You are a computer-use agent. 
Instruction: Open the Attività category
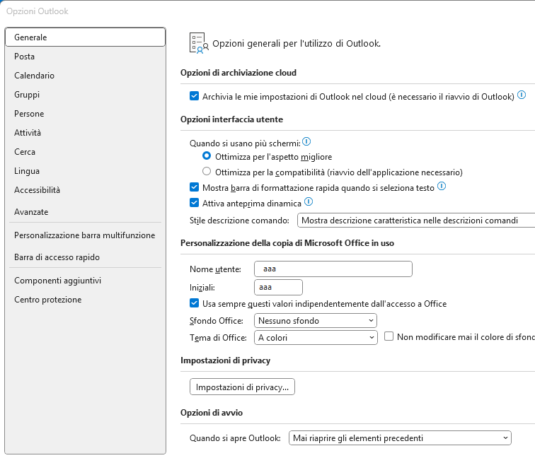(x=86, y=133)
